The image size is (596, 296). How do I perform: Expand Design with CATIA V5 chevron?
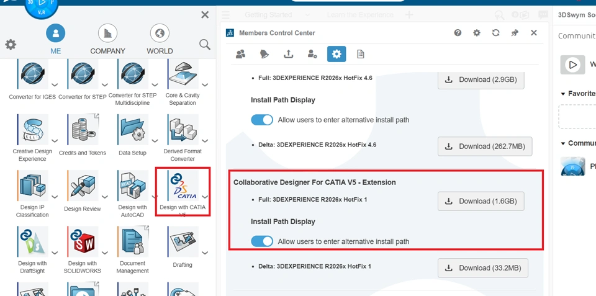[x=205, y=197]
